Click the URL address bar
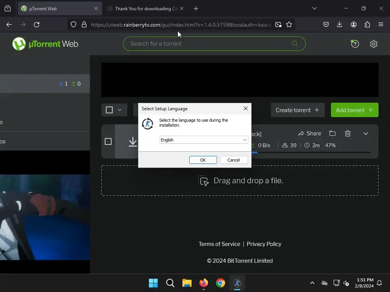The width and height of the screenshot is (390, 292). coord(181,25)
